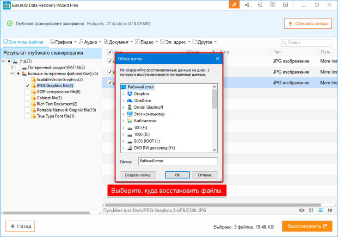Click dialog folder list scroll up arrow
Screen dimensions: 338x237
pos(214,87)
